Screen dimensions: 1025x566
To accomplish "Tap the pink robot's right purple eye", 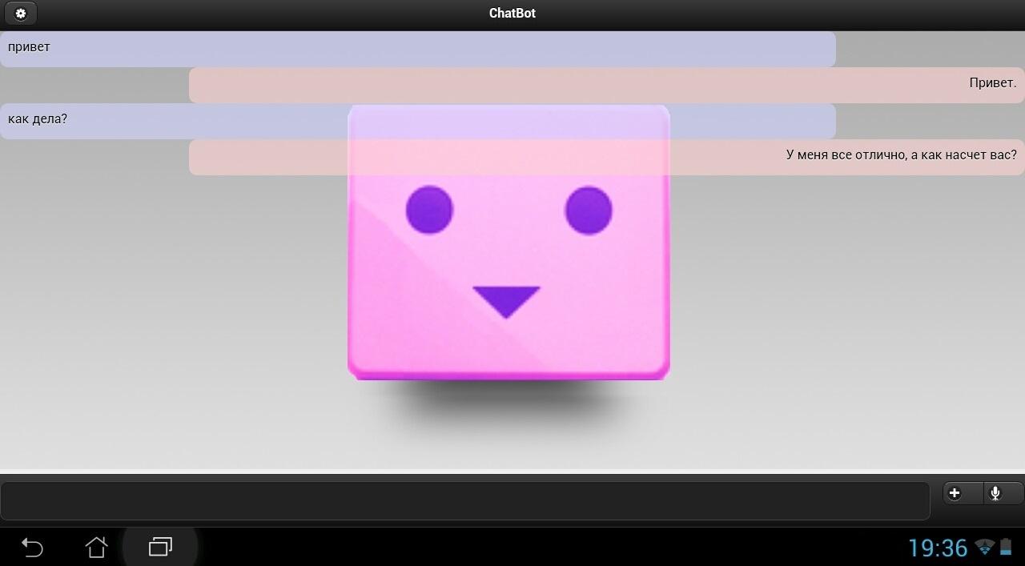I will 589,210.
